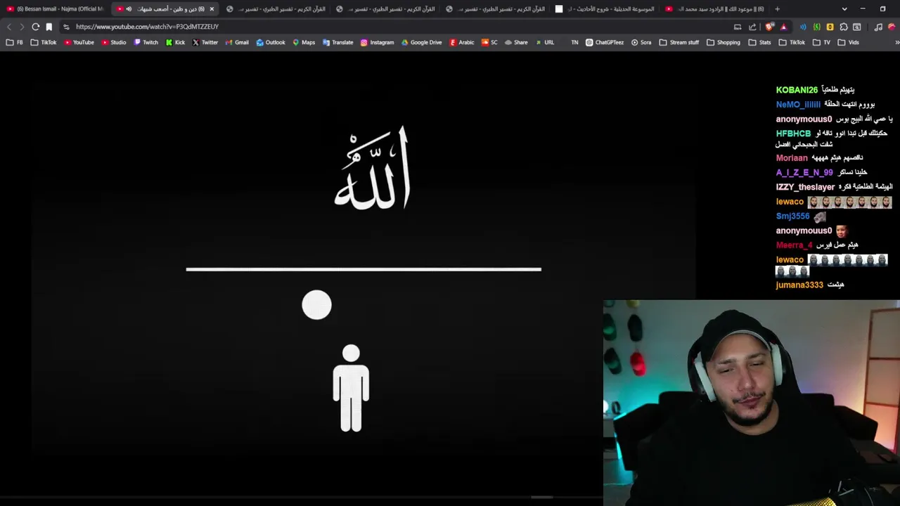Click the video progress bar at bottom
The height and width of the screenshot is (506, 900).
[301, 497]
